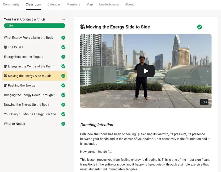The width and height of the screenshot is (221, 172).
Task: Toggle checkmark for Your Daily 10-Minute Energy Practice
Action: pos(63,114)
